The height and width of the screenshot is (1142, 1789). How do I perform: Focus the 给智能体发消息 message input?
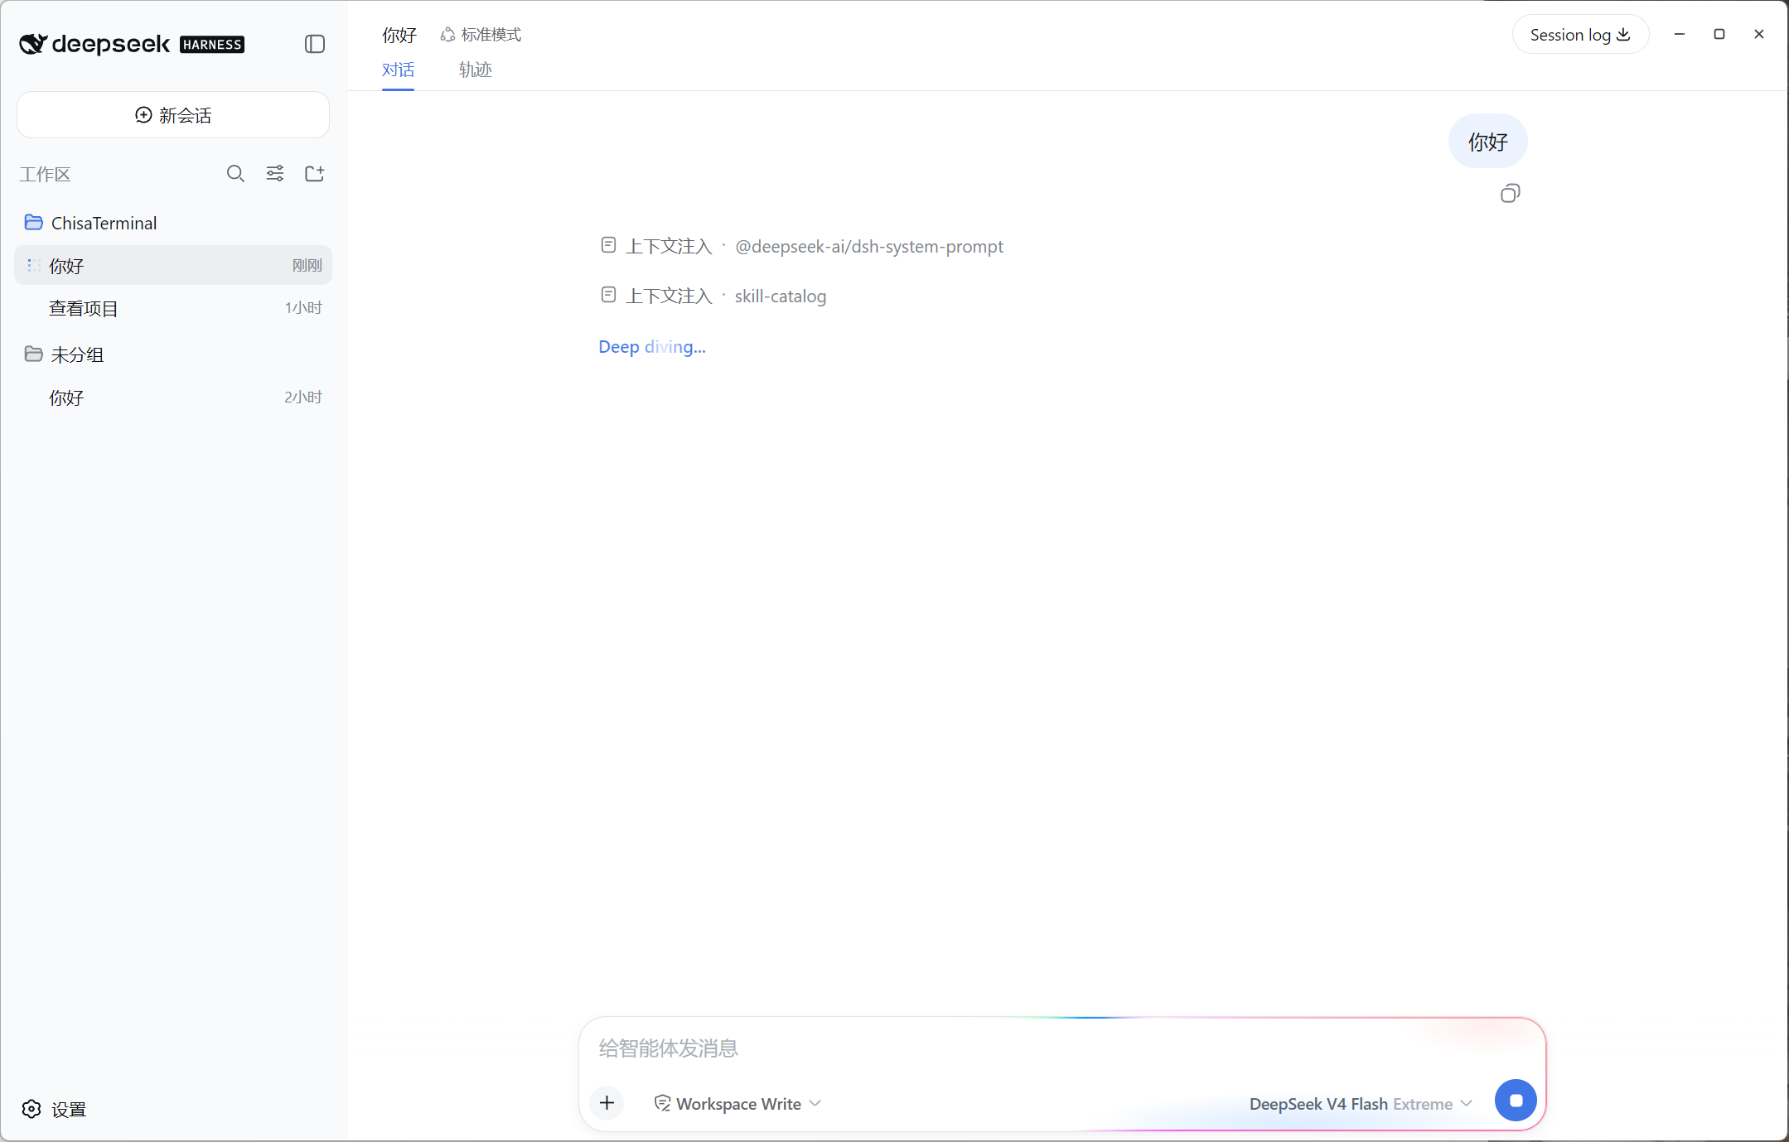[1062, 1048]
